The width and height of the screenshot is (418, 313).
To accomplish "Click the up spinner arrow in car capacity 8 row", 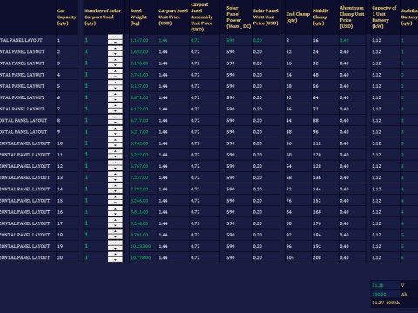I will (x=115, y=117).
